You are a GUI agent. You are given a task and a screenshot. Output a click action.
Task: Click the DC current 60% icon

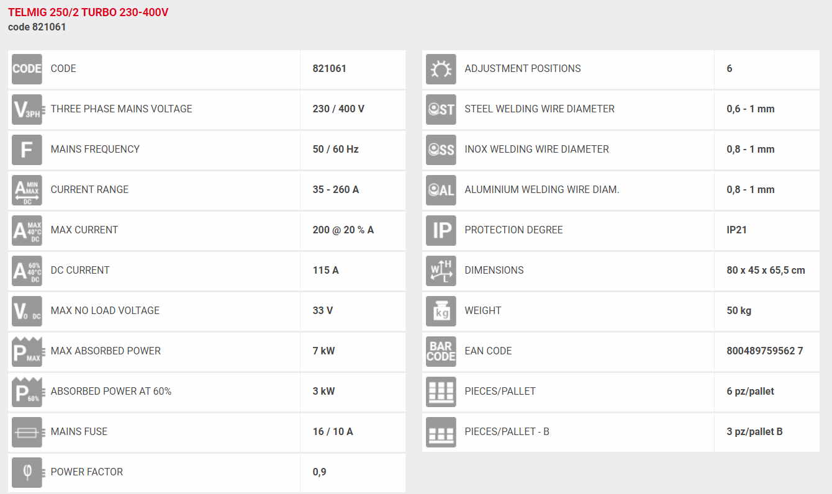click(x=27, y=271)
